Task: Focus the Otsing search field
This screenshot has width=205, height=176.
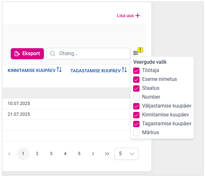Action: tap(92, 54)
